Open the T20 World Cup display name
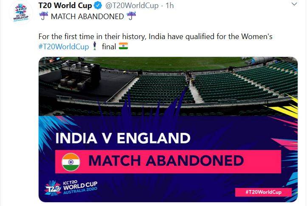Image resolution: width=307 pixels, height=206 pixels. click(x=65, y=6)
